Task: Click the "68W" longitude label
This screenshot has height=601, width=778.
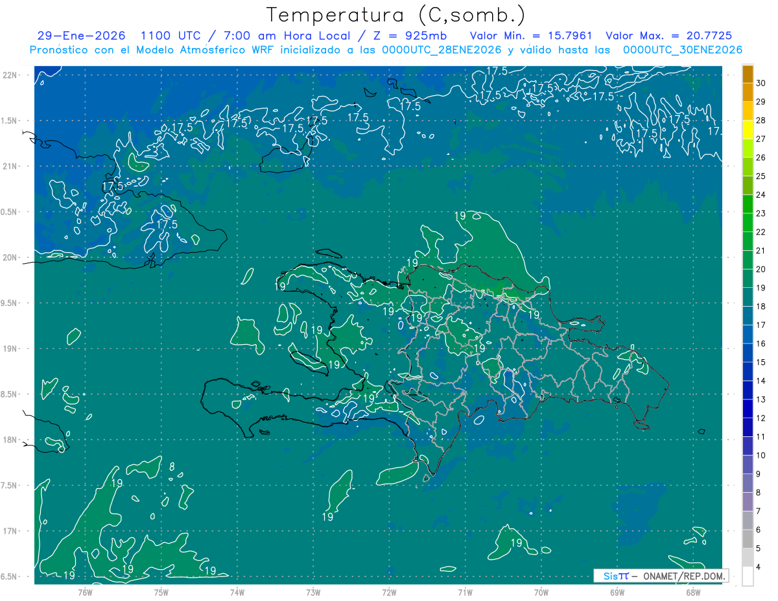Action: (693, 592)
